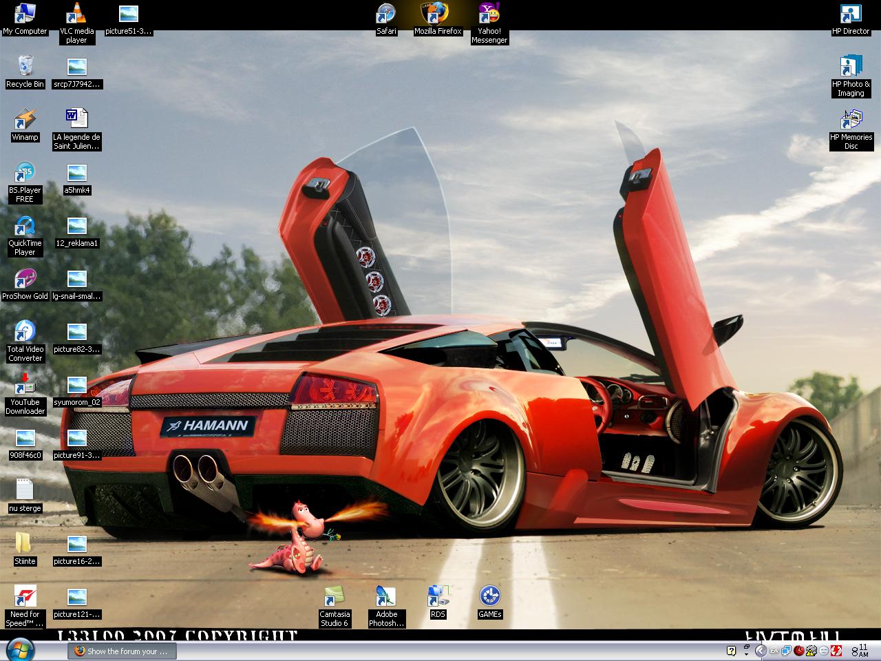Click the help question-mark icon in taskbar
The width and height of the screenshot is (881, 661).
pyautogui.click(x=731, y=651)
